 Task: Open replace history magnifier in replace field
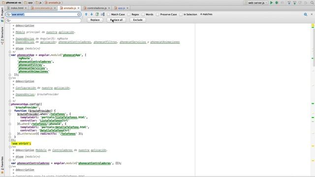(x=8, y=20)
